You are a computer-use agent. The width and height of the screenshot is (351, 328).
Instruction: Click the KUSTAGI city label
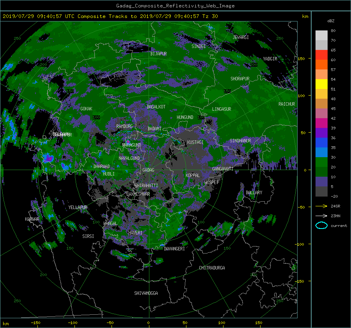(x=195, y=142)
